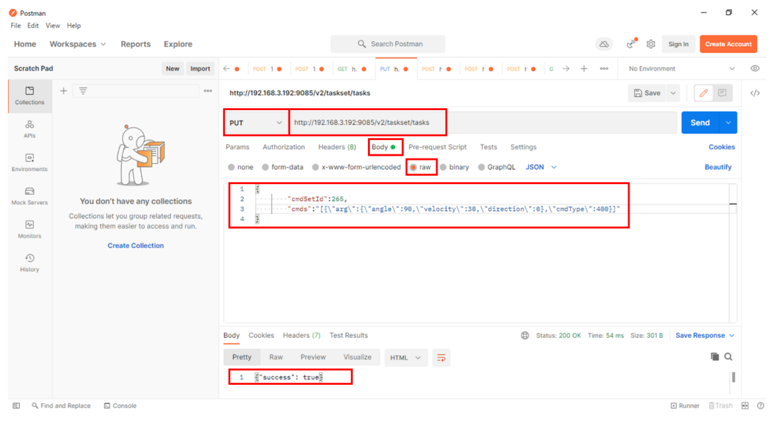Expand the No Environment selector
The image size is (782, 421).
(682, 69)
